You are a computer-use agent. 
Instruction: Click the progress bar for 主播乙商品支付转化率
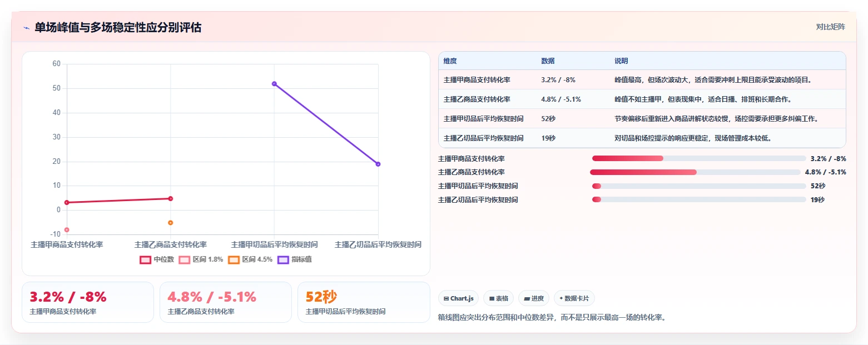tap(695, 172)
